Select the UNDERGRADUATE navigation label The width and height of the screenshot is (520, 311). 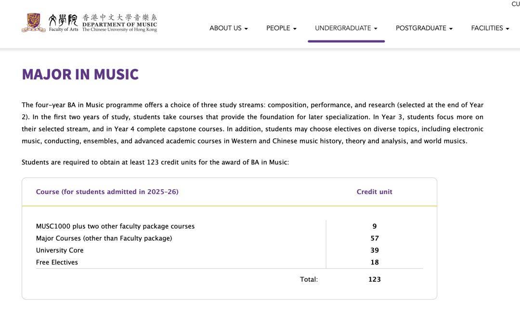[343, 28]
